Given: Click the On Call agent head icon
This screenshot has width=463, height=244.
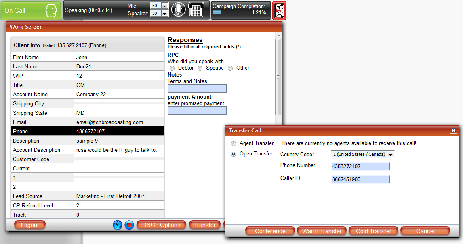Looking at the screenshot, I should [51, 10].
